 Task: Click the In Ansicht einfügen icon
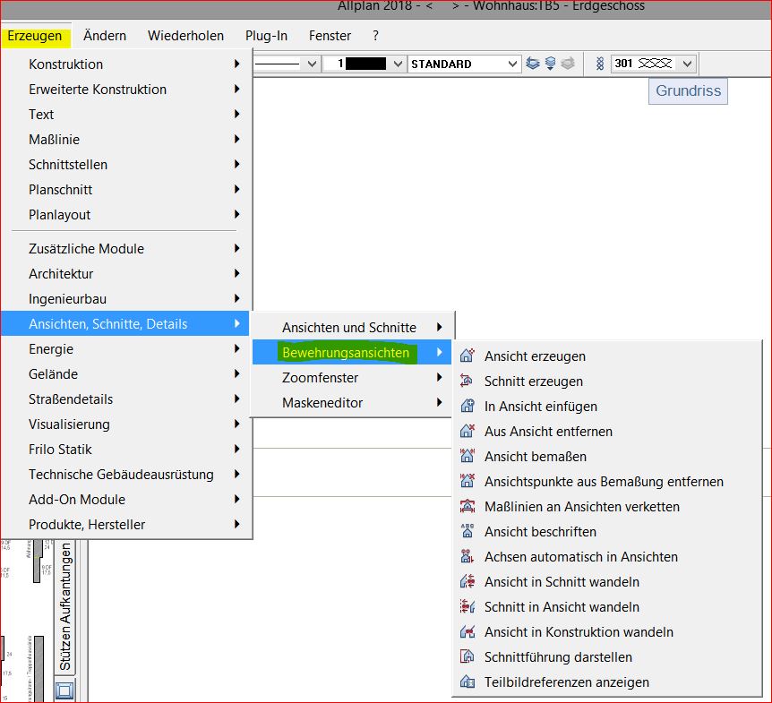467,407
